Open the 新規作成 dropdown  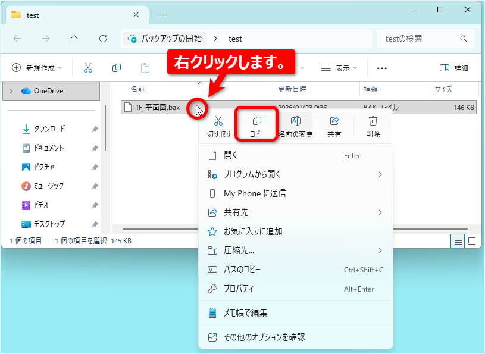point(37,68)
